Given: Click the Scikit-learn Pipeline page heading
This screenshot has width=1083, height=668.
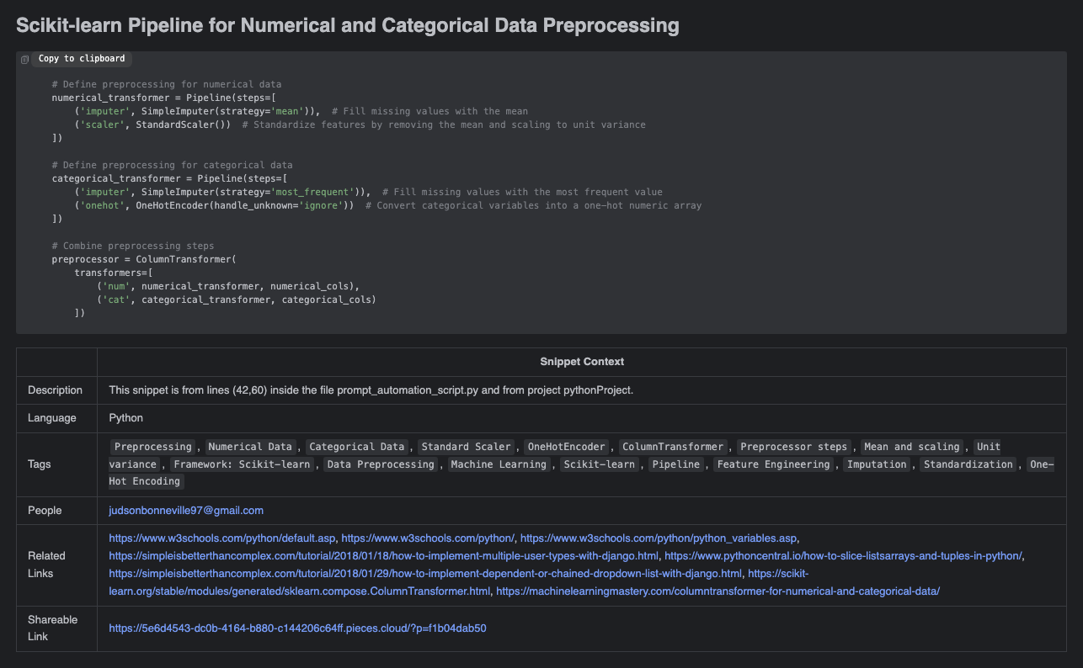Looking at the screenshot, I should pyautogui.click(x=348, y=25).
